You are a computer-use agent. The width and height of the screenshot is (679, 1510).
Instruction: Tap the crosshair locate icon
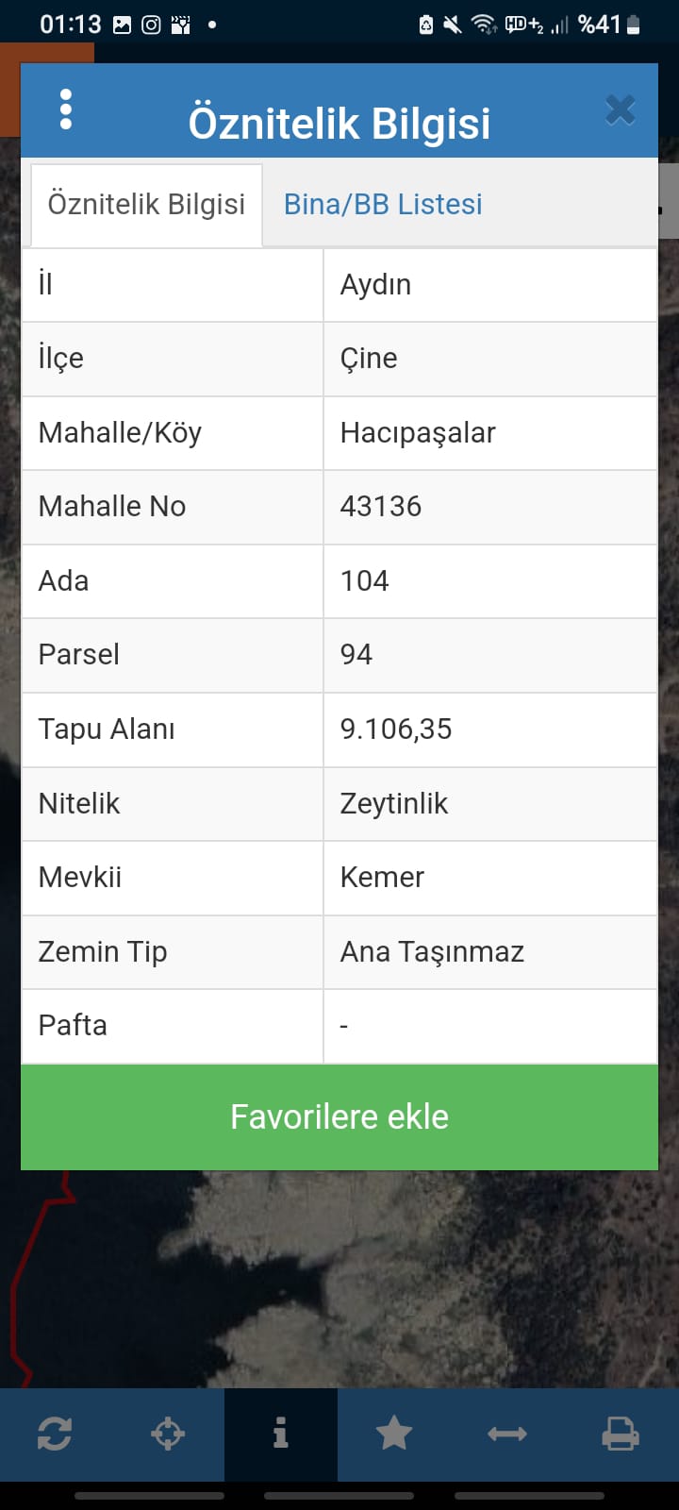(x=168, y=1434)
